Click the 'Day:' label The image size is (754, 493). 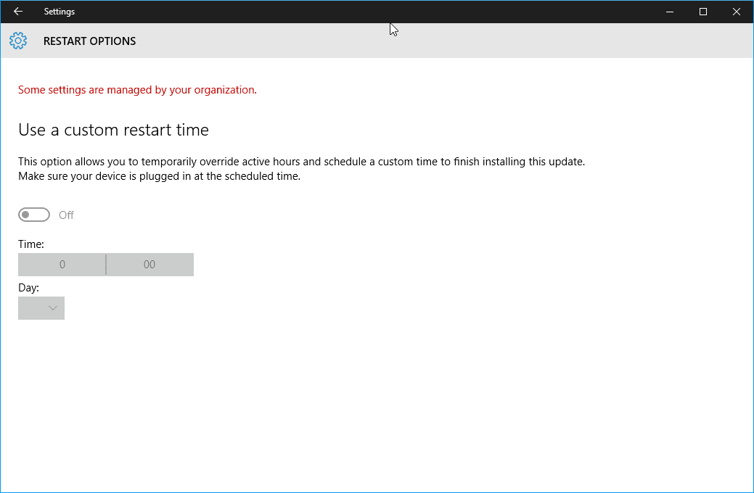tap(29, 288)
